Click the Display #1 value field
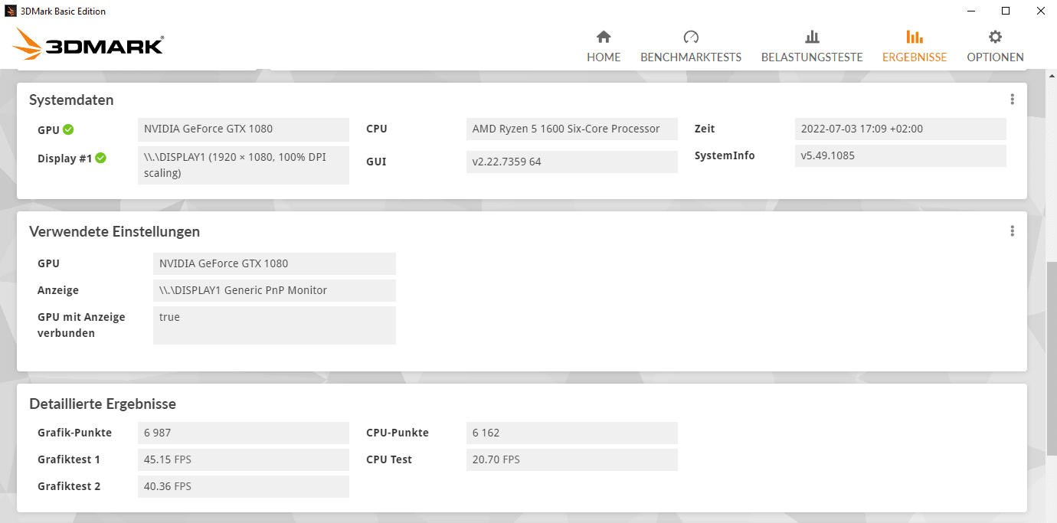Image resolution: width=1057 pixels, height=523 pixels. [244, 165]
